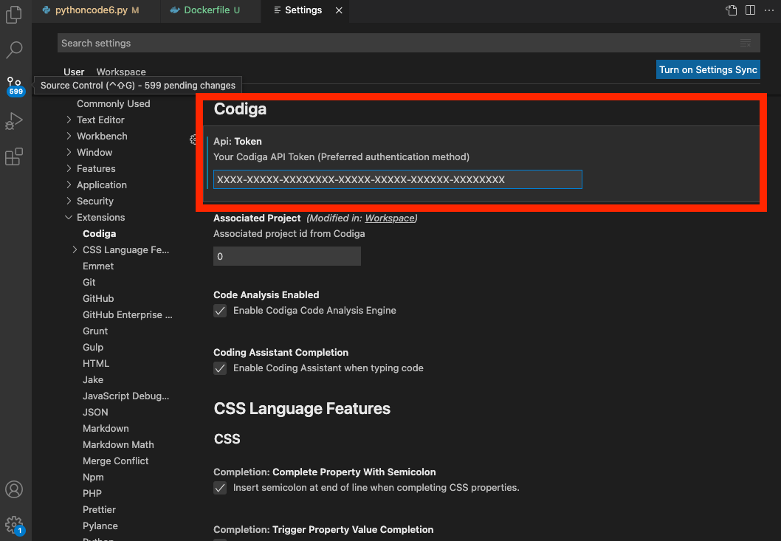Select GitHub extension settings
The height and width of the screenshot is (541, 781).
pyautogui.click(x=98, y=298)
